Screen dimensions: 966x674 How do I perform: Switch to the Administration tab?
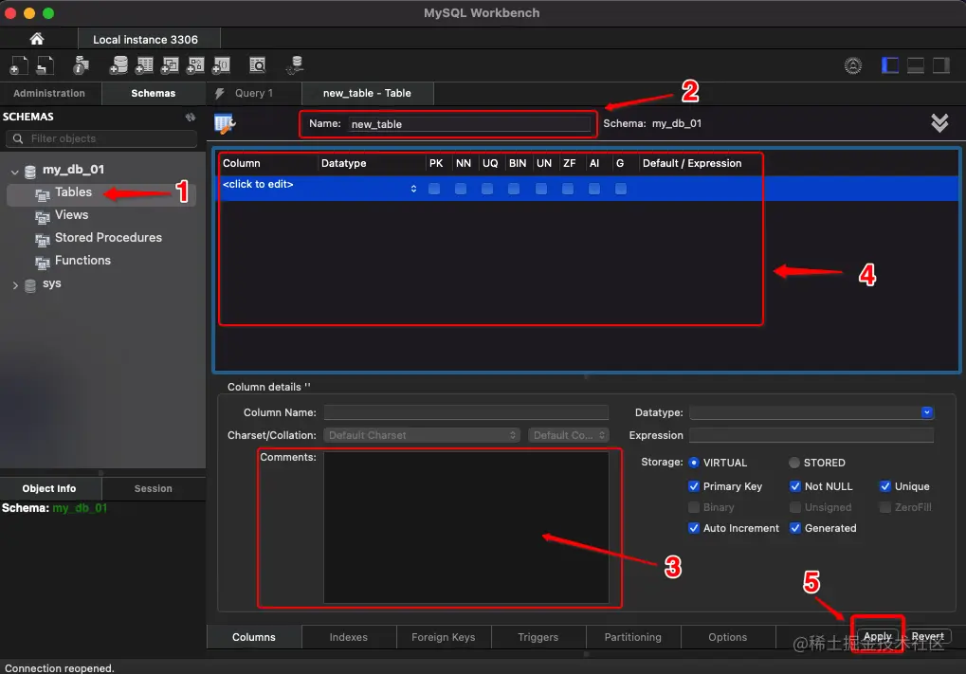[49, 93]
